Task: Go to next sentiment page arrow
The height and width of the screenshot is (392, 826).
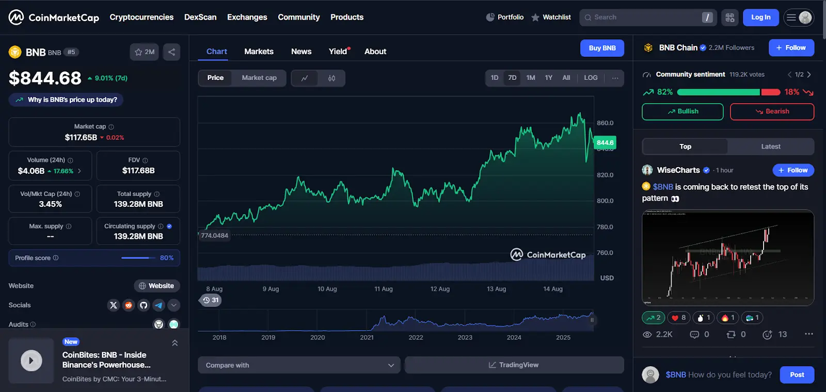Action: [809, 75]
